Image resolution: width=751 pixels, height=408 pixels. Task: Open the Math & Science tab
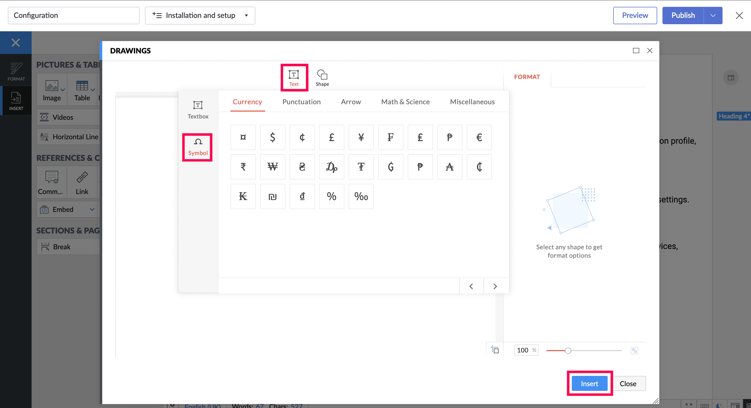pyautogui.click(x=405, y=102)
